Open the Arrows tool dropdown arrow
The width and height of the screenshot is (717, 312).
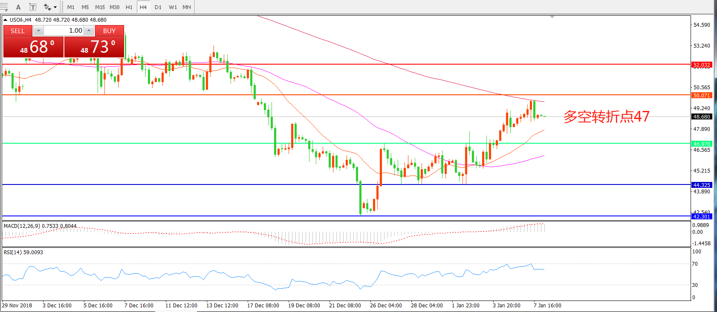coord(55,7)
